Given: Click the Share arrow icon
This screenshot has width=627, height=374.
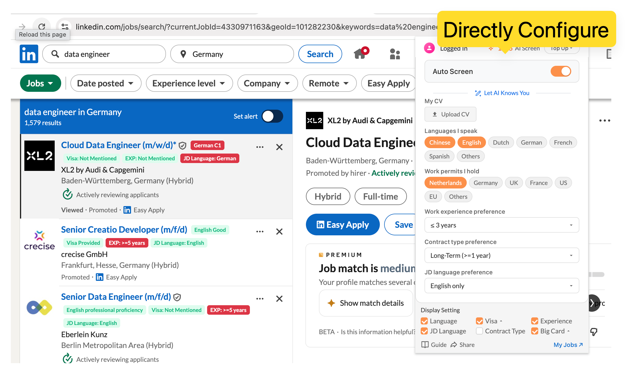Looking at the screenshot, I should 454,345.
